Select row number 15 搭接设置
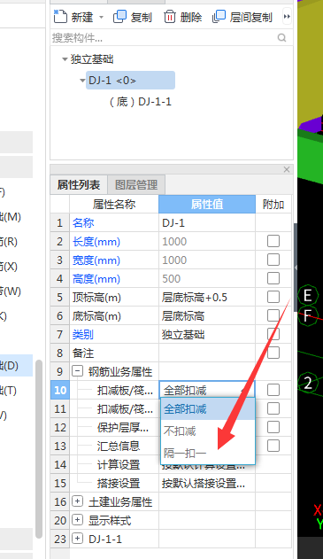The width and height of the screenshot is (323, 559). click(60, 483)
